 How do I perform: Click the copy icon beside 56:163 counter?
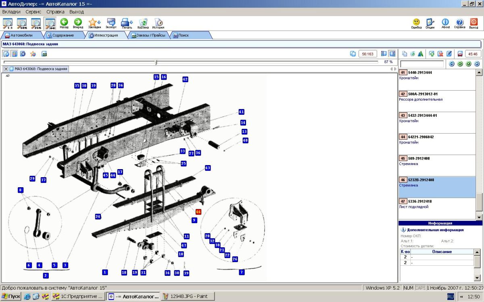point(353,54)
